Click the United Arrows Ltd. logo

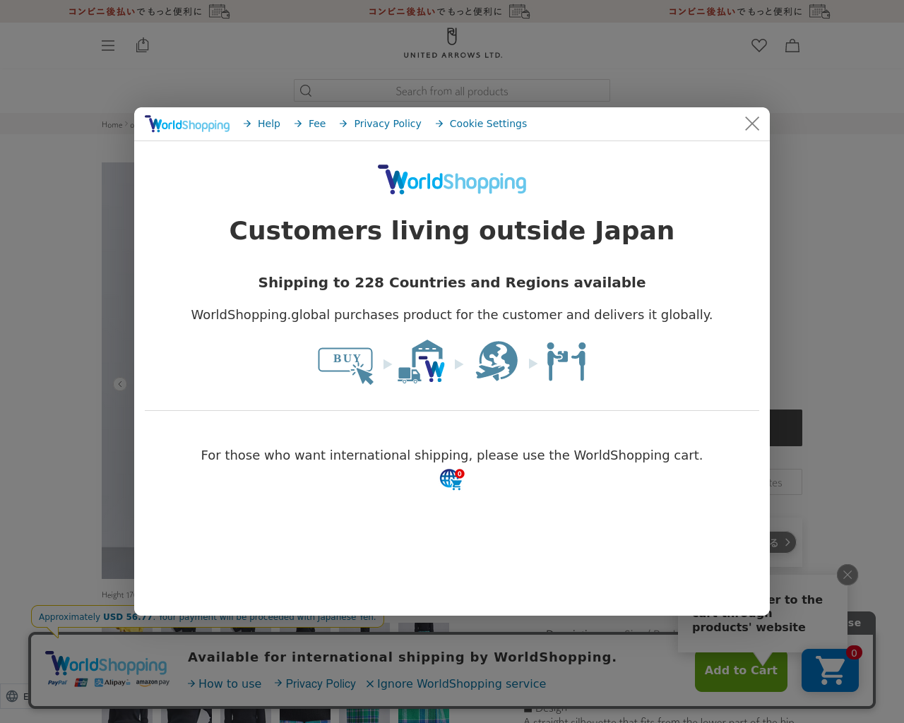(453, 43)
